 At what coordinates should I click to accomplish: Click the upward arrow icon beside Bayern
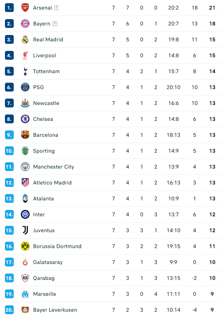point(55,24)
